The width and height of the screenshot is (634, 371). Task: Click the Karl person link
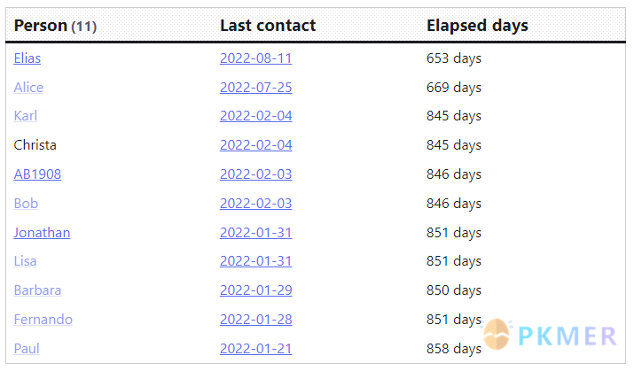pos(26,116)
